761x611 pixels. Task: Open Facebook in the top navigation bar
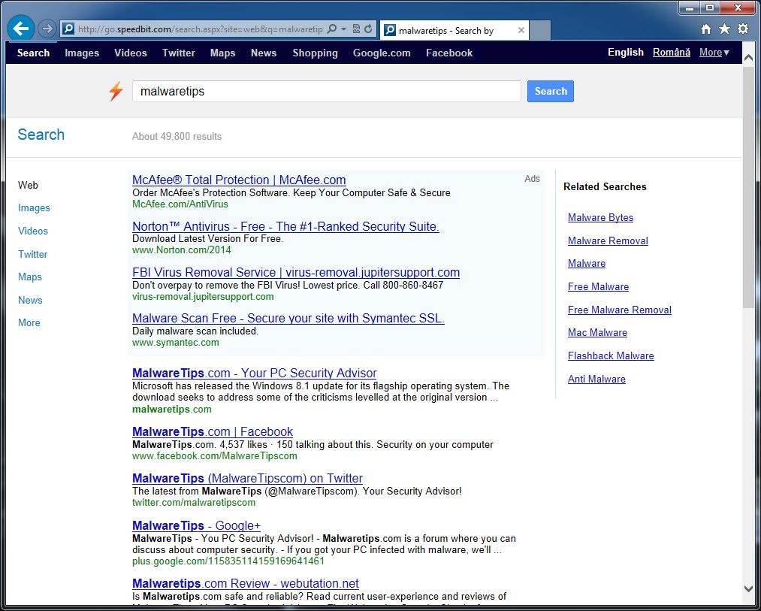449,53
